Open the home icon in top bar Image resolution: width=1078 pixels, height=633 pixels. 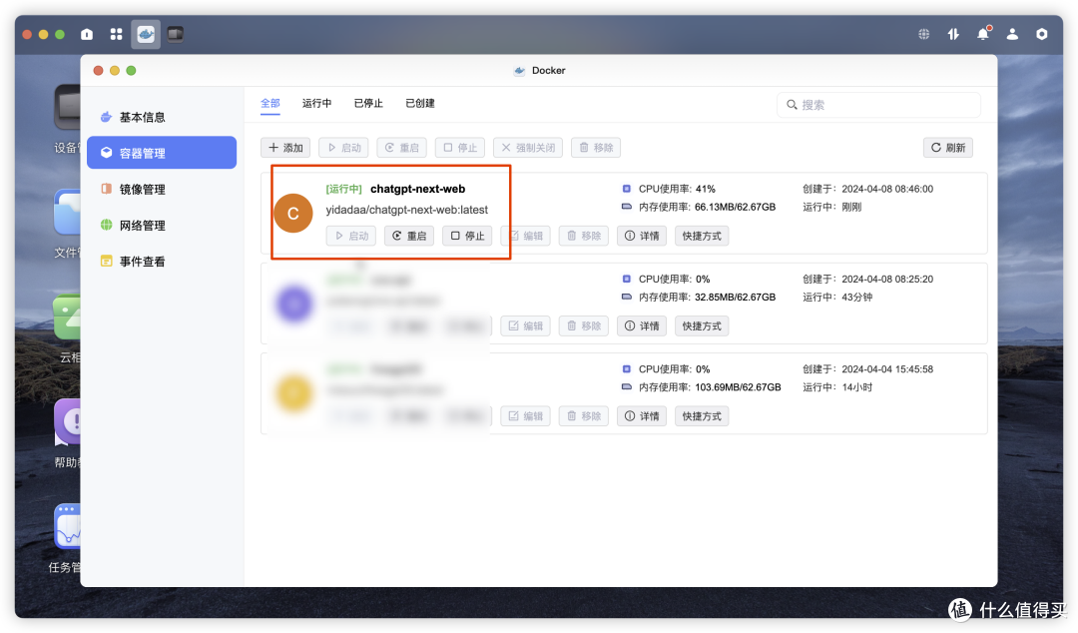(x=87, y=34)
